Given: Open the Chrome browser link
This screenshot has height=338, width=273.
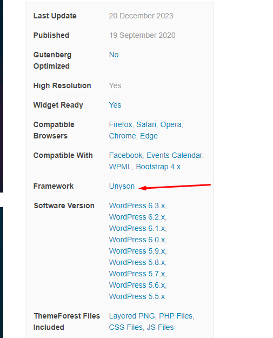Looking at the screenshot, I should click(x=122, y=136).
